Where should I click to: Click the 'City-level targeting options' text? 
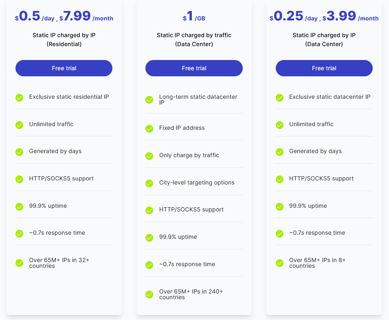coord(197,182)
